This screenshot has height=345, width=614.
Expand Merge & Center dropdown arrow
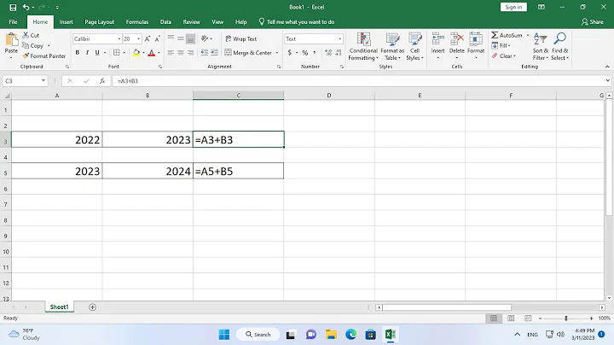click(277, 53)
